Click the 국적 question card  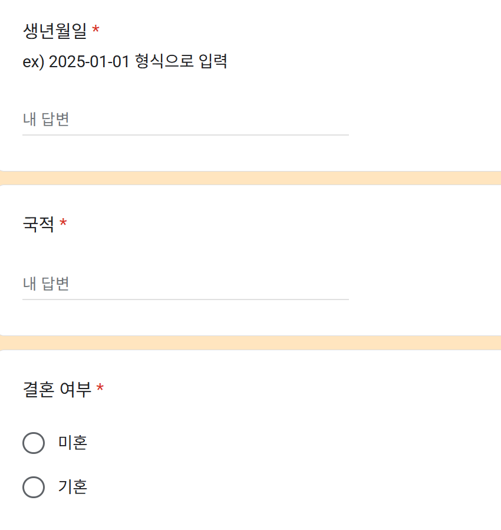(x=250, y=259)
